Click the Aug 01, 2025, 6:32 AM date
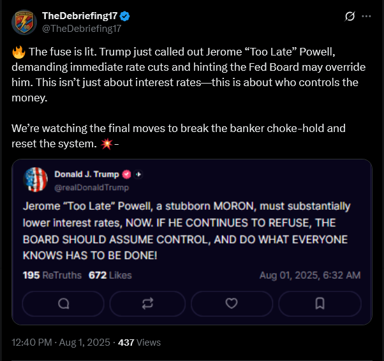The image size is (384, 361). point(310,275)
